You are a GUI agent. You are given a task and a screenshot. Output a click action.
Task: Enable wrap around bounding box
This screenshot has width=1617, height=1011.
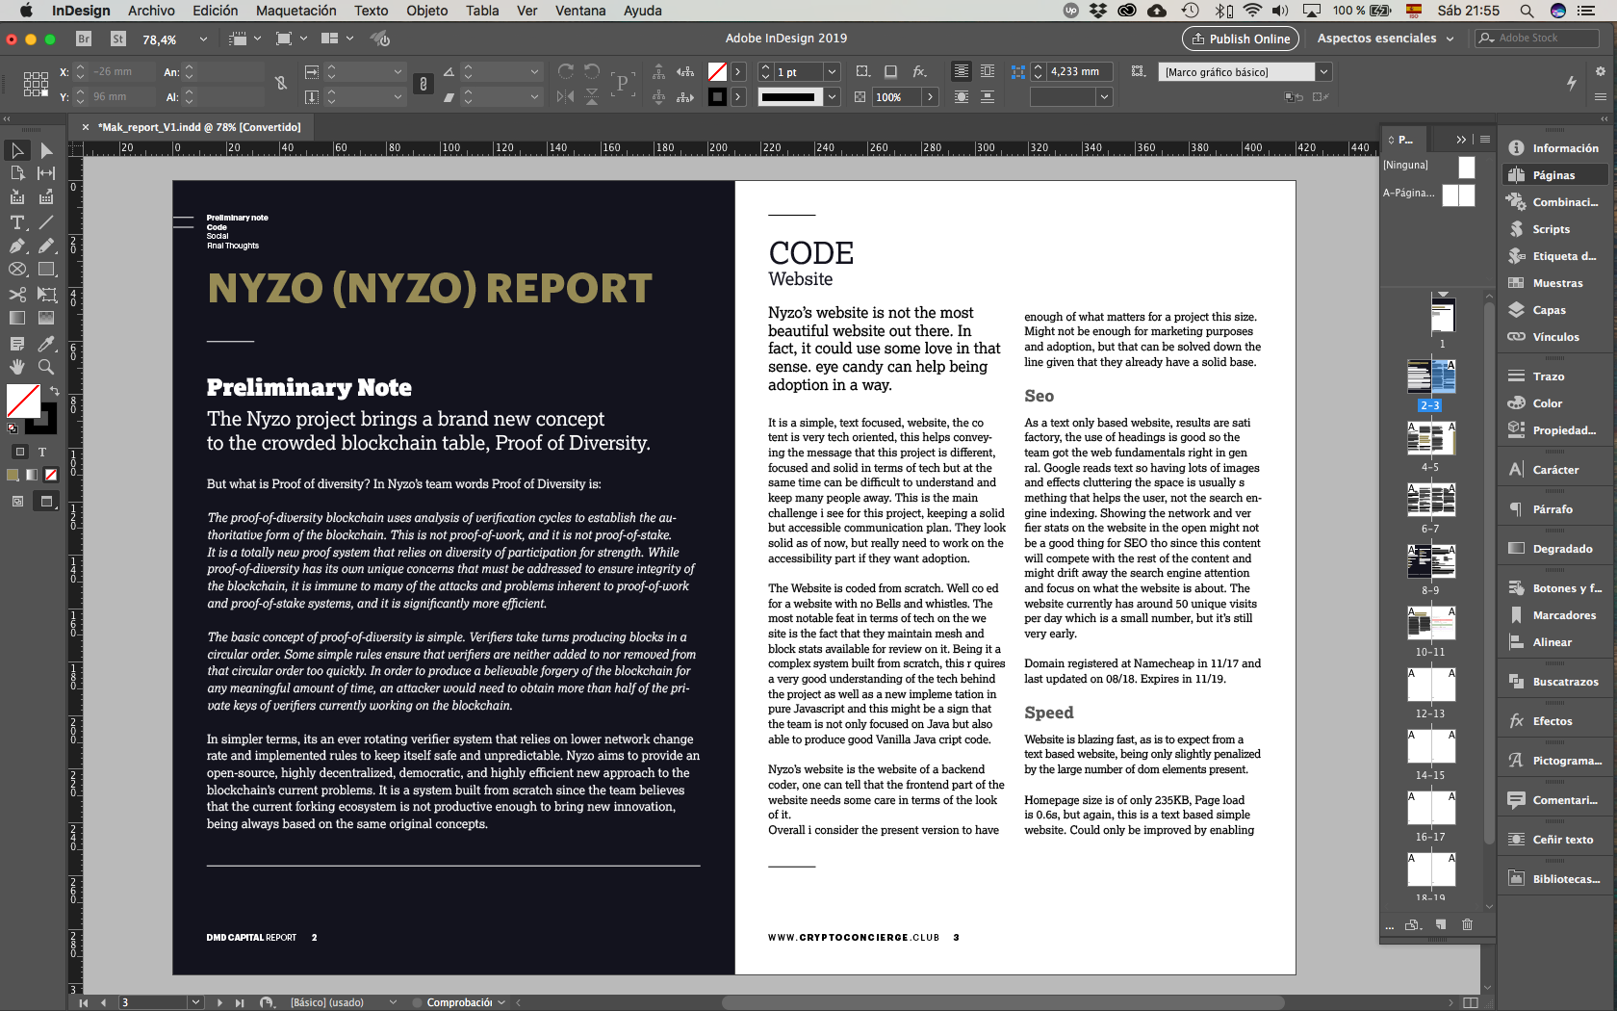click(x=988, y=71)
